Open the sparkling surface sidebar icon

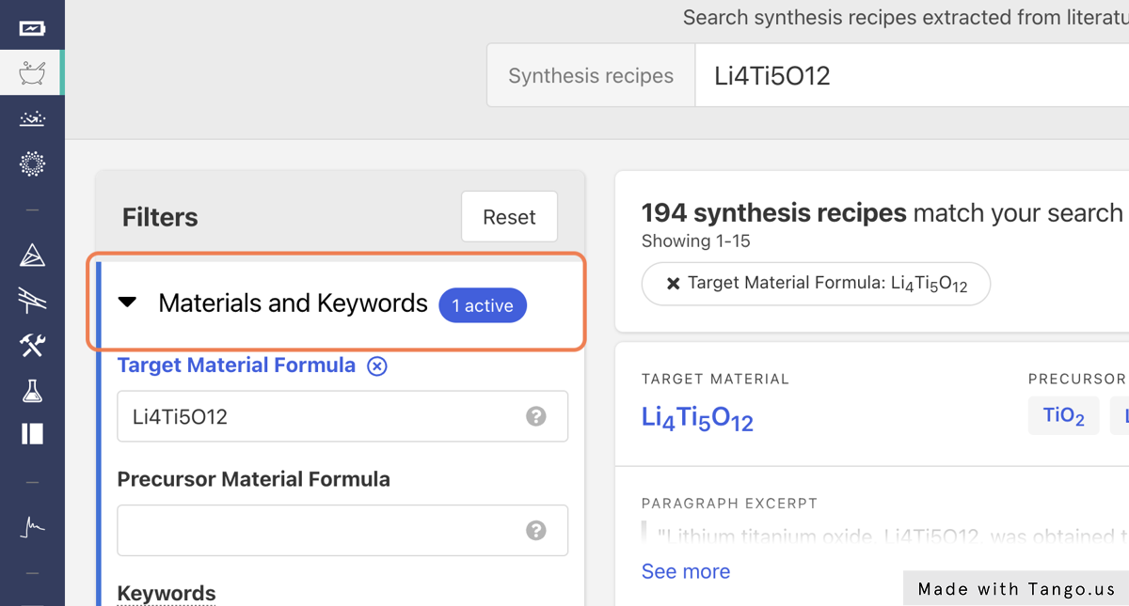click(32, 118)
